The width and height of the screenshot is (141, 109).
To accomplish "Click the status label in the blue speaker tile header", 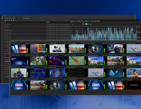I will pyautogui.click(x=65, y=68).
